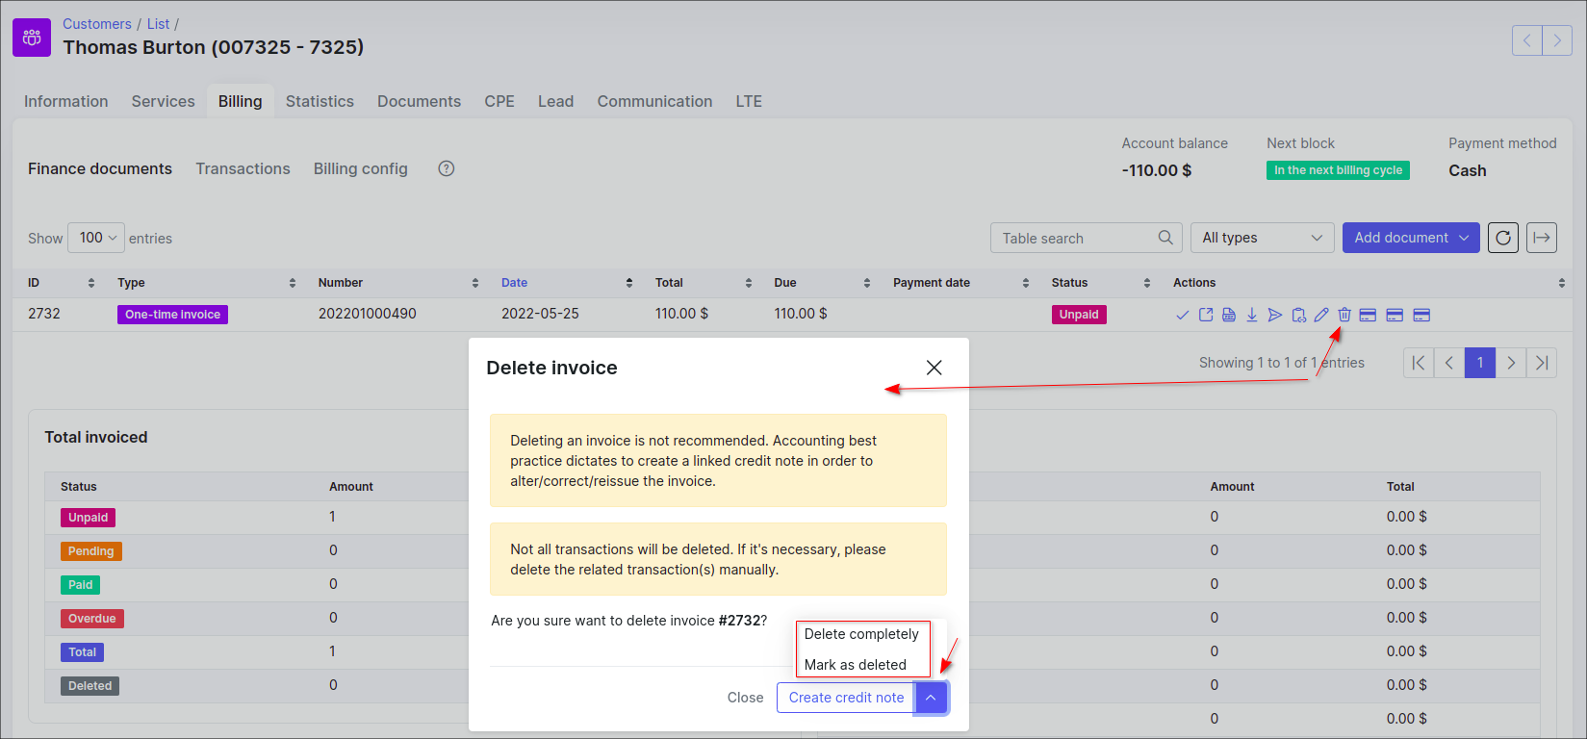The height and width of the screenshot is (739, 1587).
Task: Click the pencil edit icon for invoice 2732
Action: tap(1321, 315)
